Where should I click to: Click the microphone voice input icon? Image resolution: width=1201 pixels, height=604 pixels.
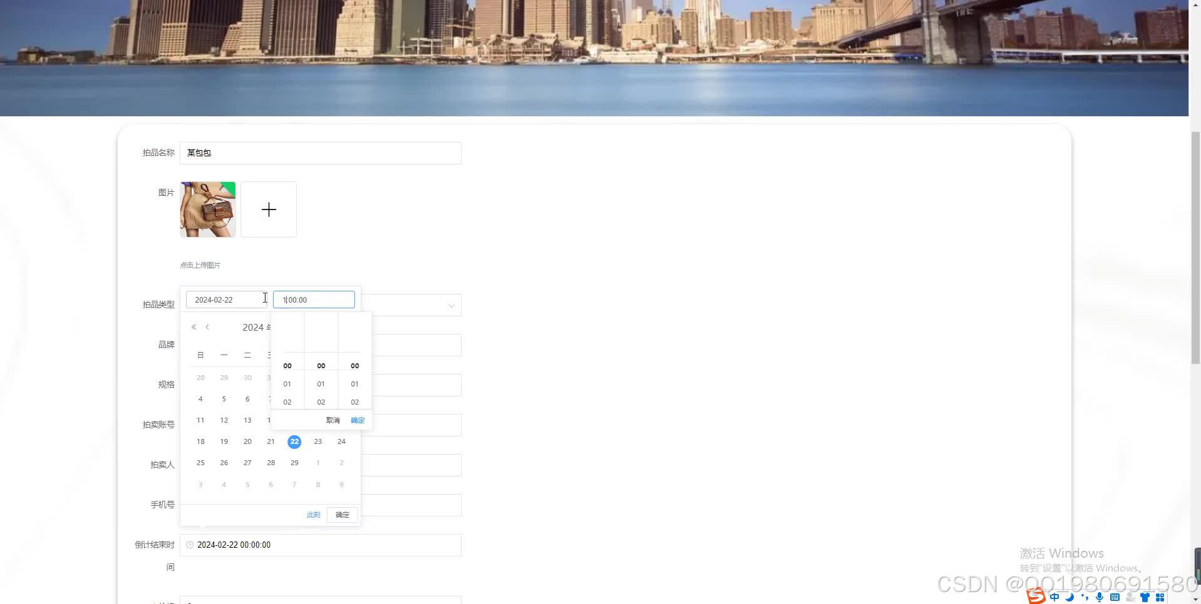[1100, 597]
